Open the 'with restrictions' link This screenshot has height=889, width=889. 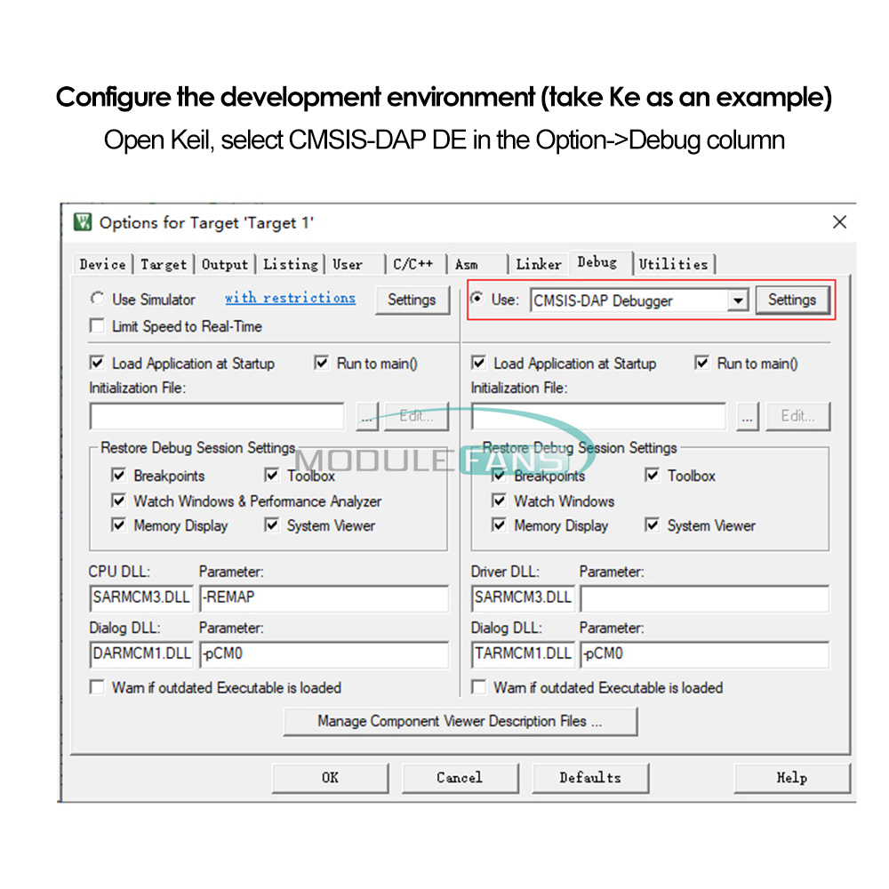click(x=290, y=299)
